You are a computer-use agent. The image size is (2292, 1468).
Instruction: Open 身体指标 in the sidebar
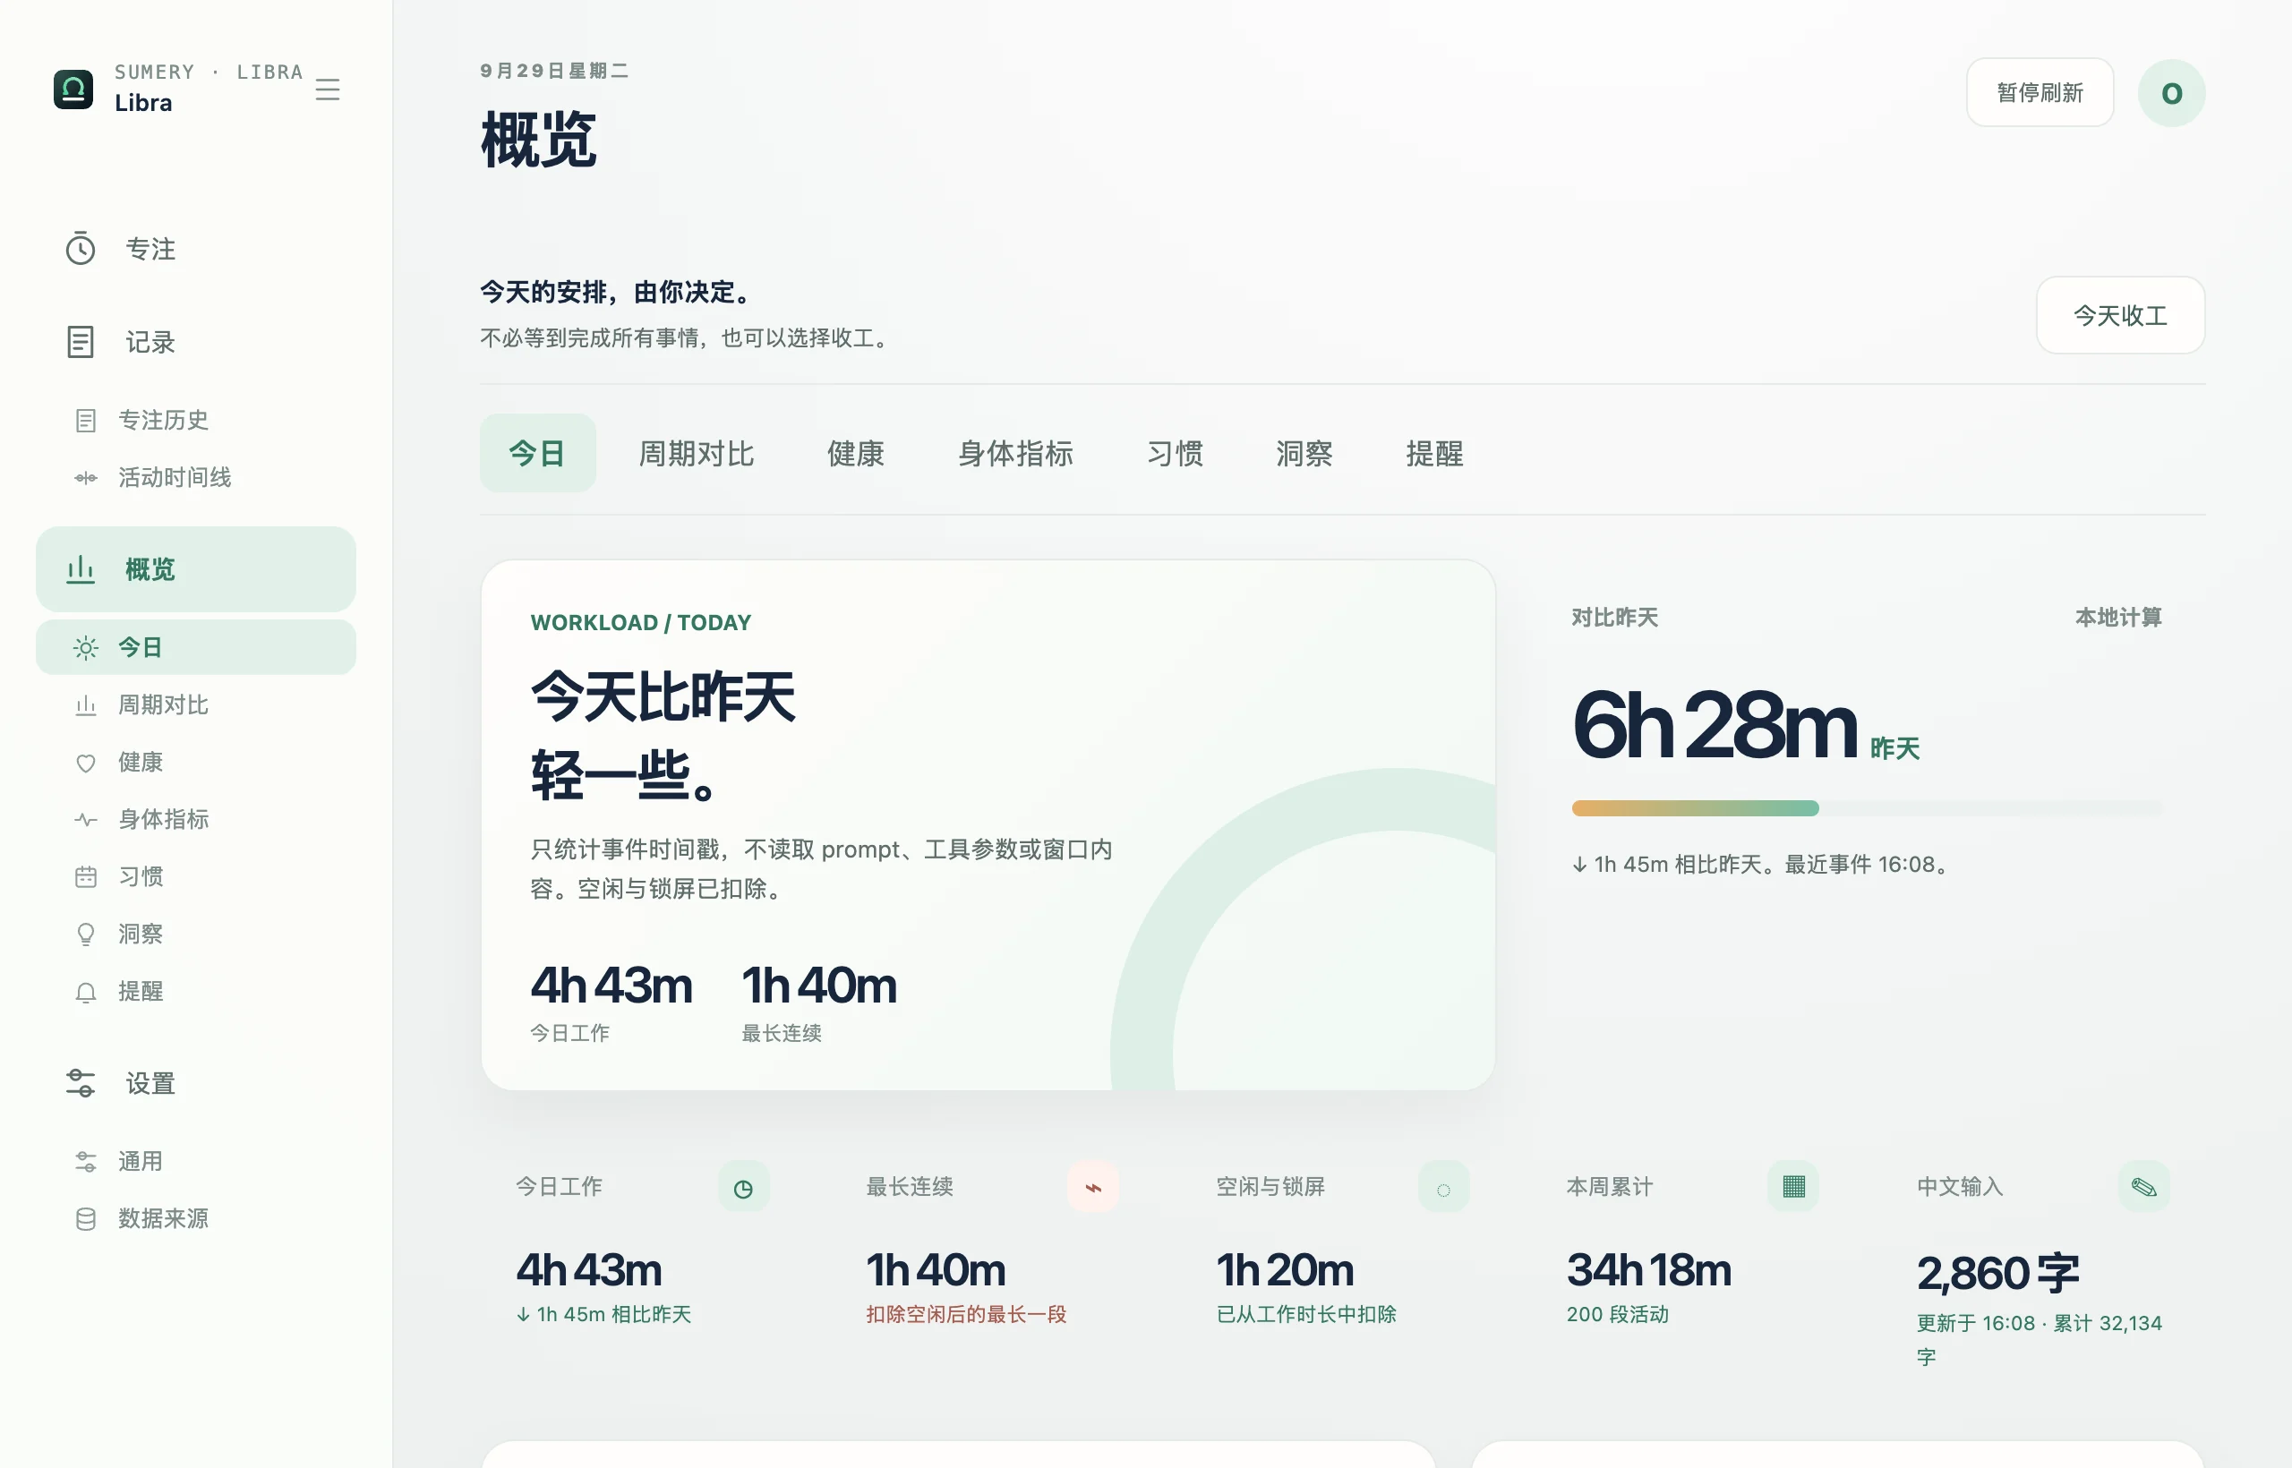pyautogui.click(x=195, y=819)
